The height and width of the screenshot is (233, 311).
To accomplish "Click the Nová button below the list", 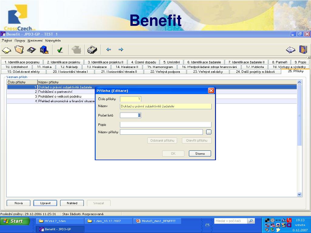I will 19,203.
